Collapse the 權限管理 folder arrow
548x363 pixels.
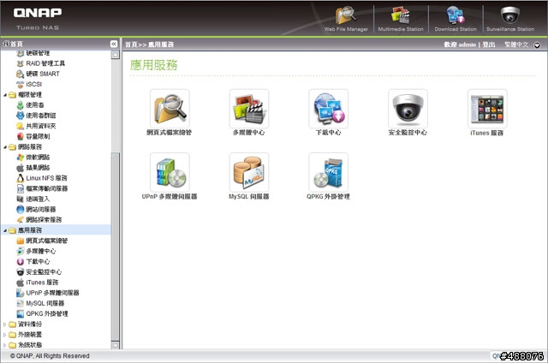(5, 95)
